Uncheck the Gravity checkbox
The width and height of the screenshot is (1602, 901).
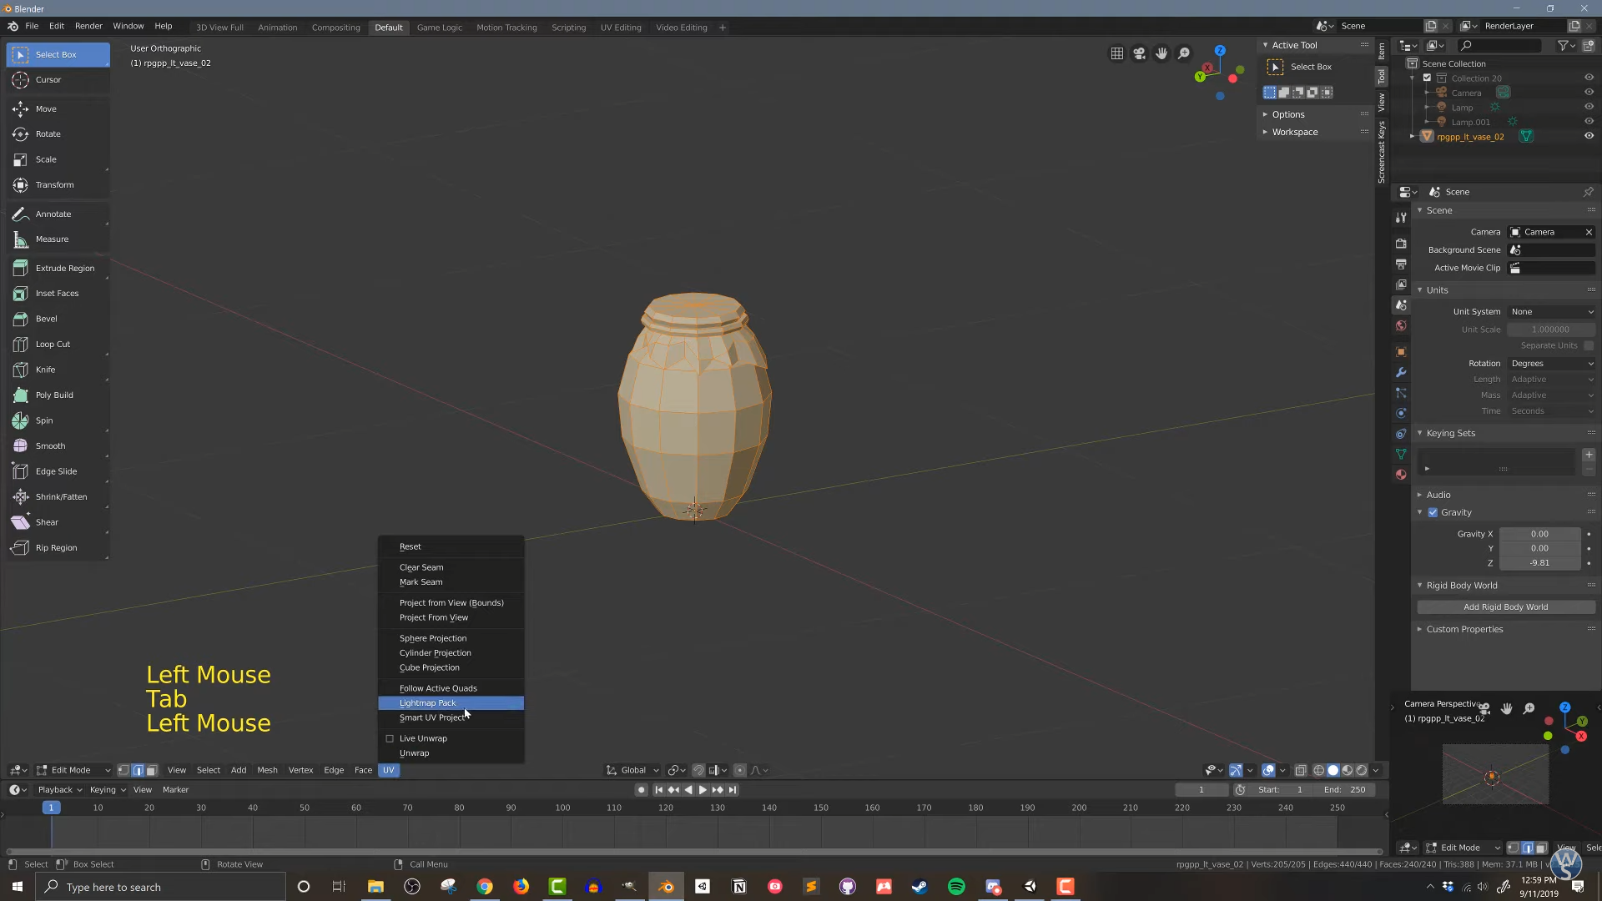[x=1433, y=512]
